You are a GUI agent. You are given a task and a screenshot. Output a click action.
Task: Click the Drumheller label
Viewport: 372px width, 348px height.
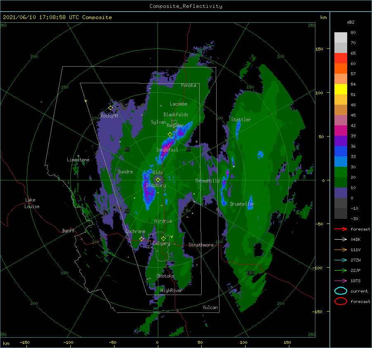242,204
